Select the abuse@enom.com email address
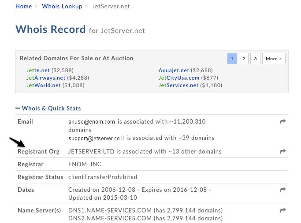 [x=92, y=122]
